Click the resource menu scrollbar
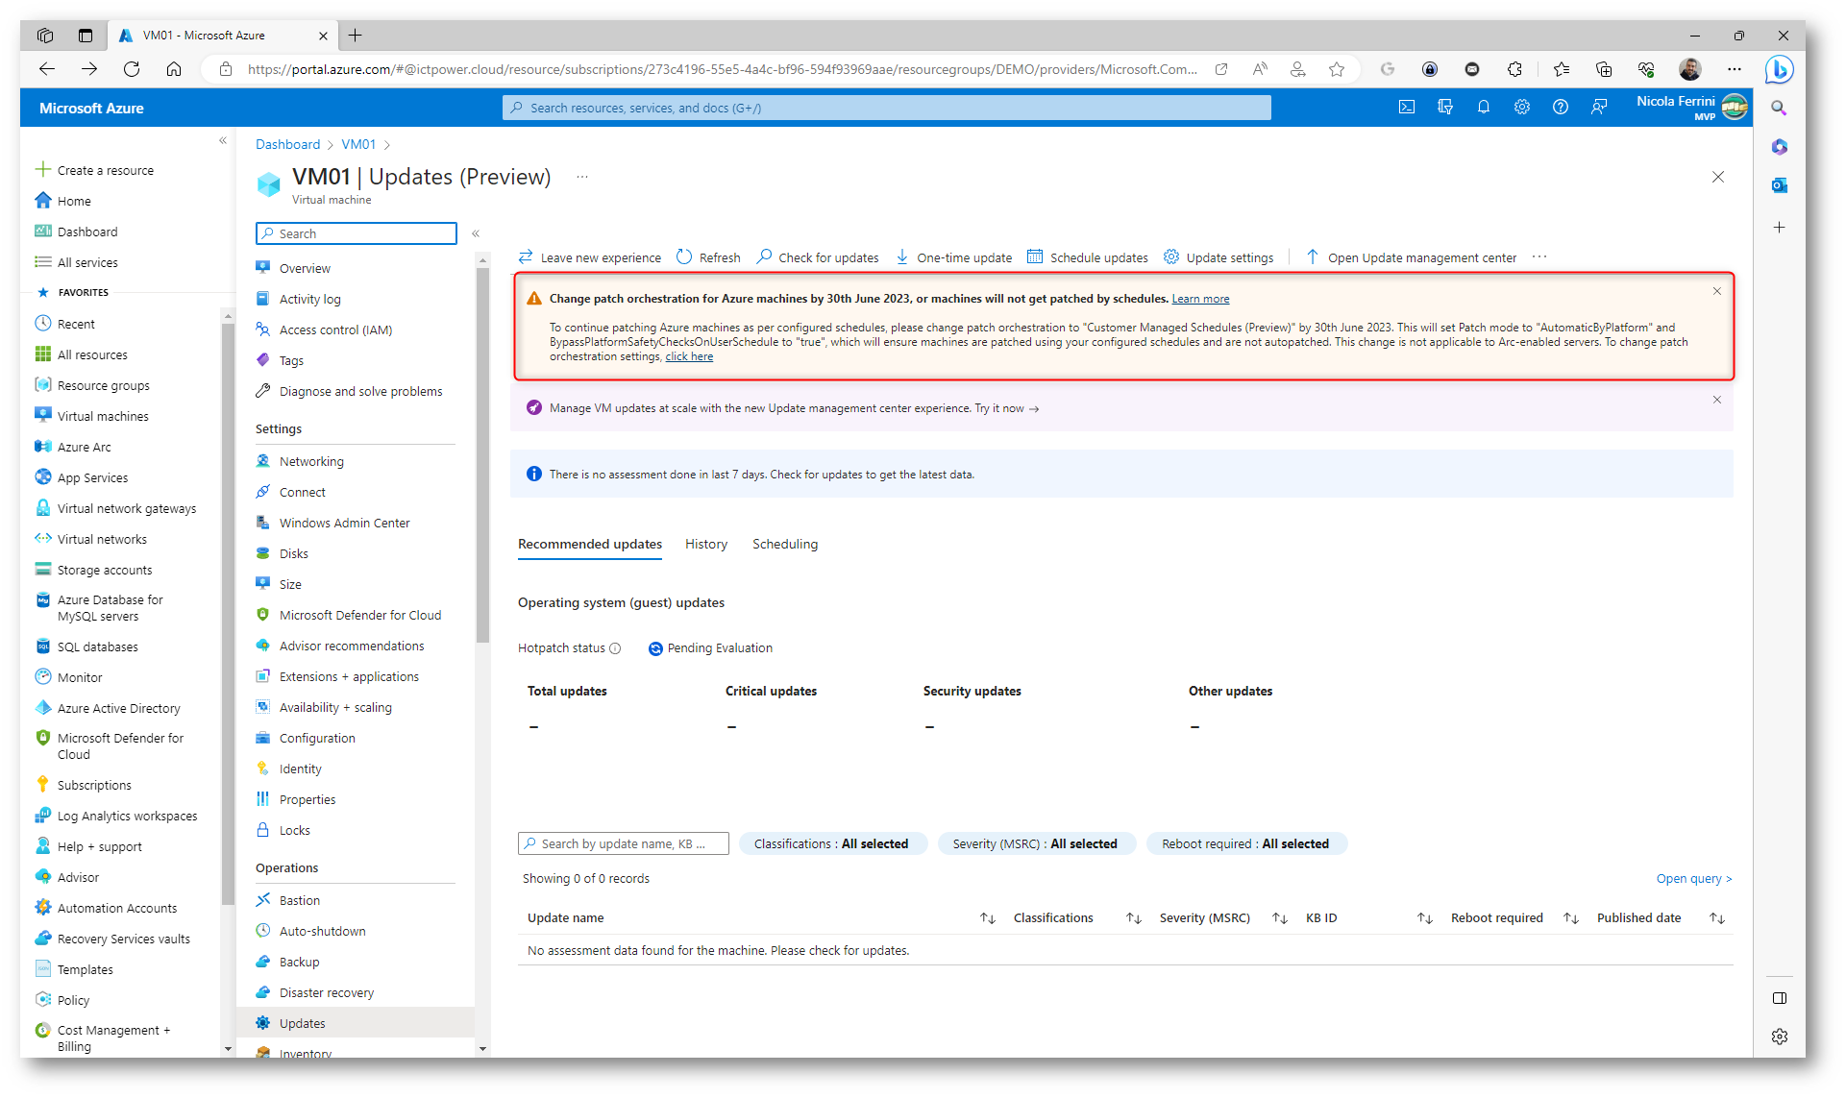Image resolution: width=1846 pixels, height=1098 pixels. [482, 456]
